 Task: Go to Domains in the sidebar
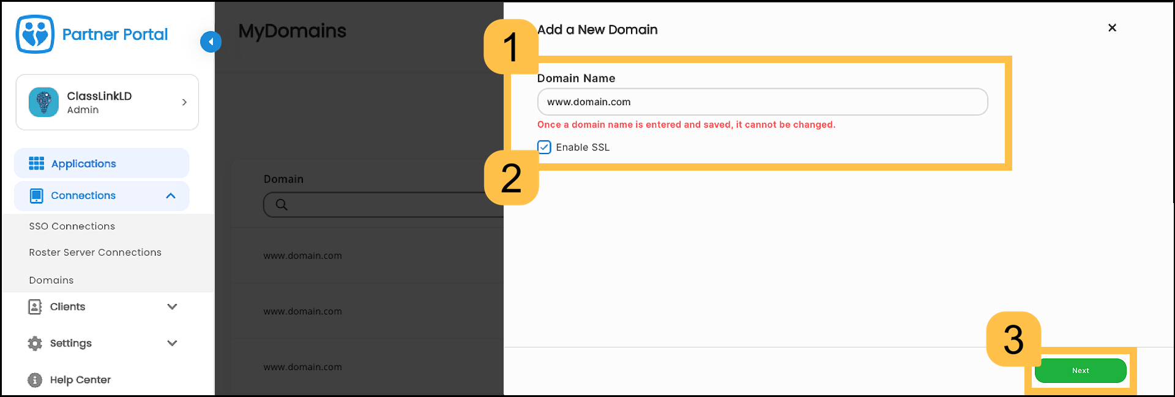tap(51, 280)
